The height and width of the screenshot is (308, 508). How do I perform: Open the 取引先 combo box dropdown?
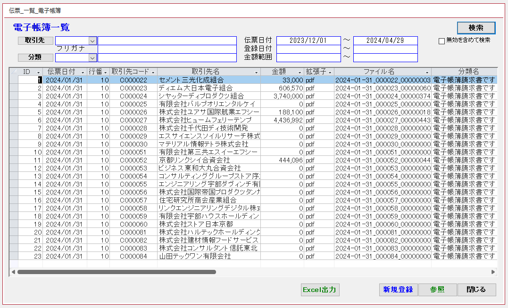[x=92, y=41]
